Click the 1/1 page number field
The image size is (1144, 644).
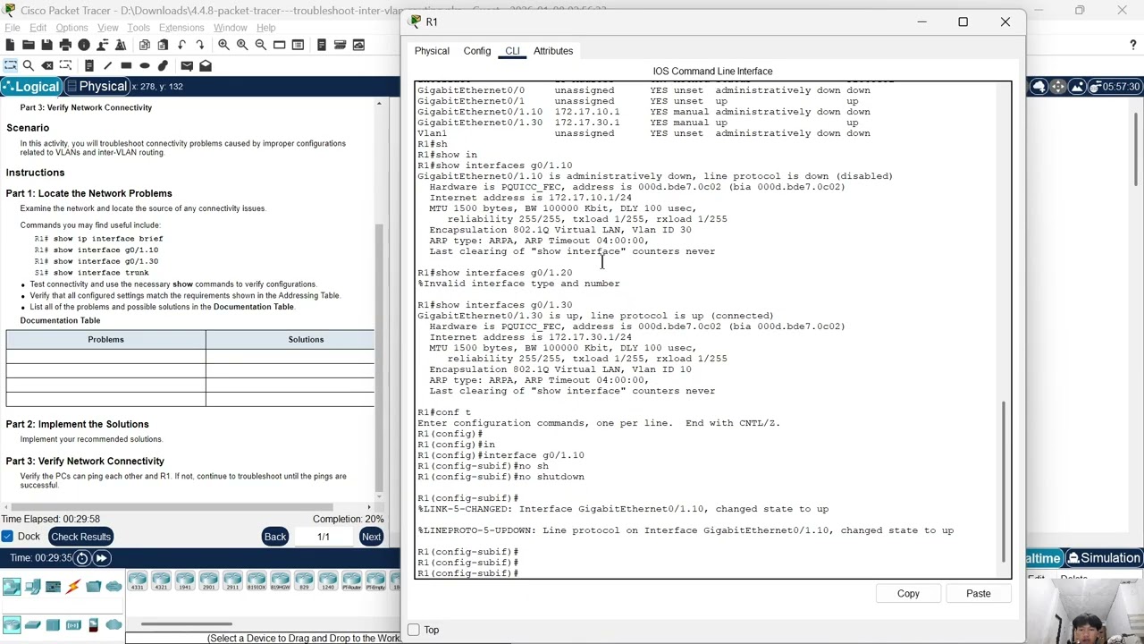pyautogui.click(x=324, y=537)
